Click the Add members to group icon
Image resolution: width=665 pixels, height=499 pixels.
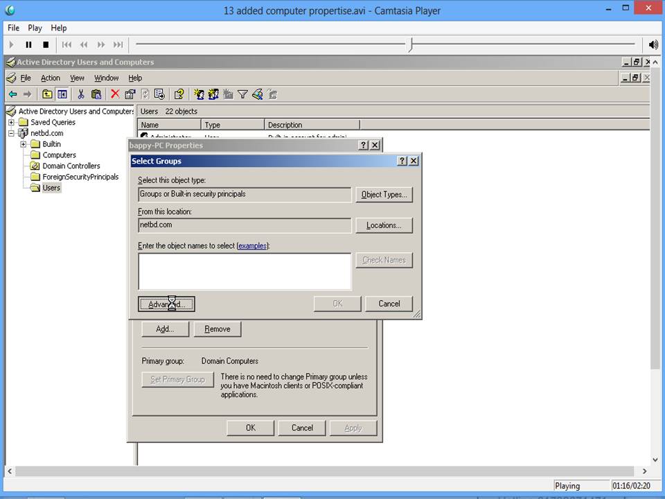pyautogui.click(x=272, y=94)
